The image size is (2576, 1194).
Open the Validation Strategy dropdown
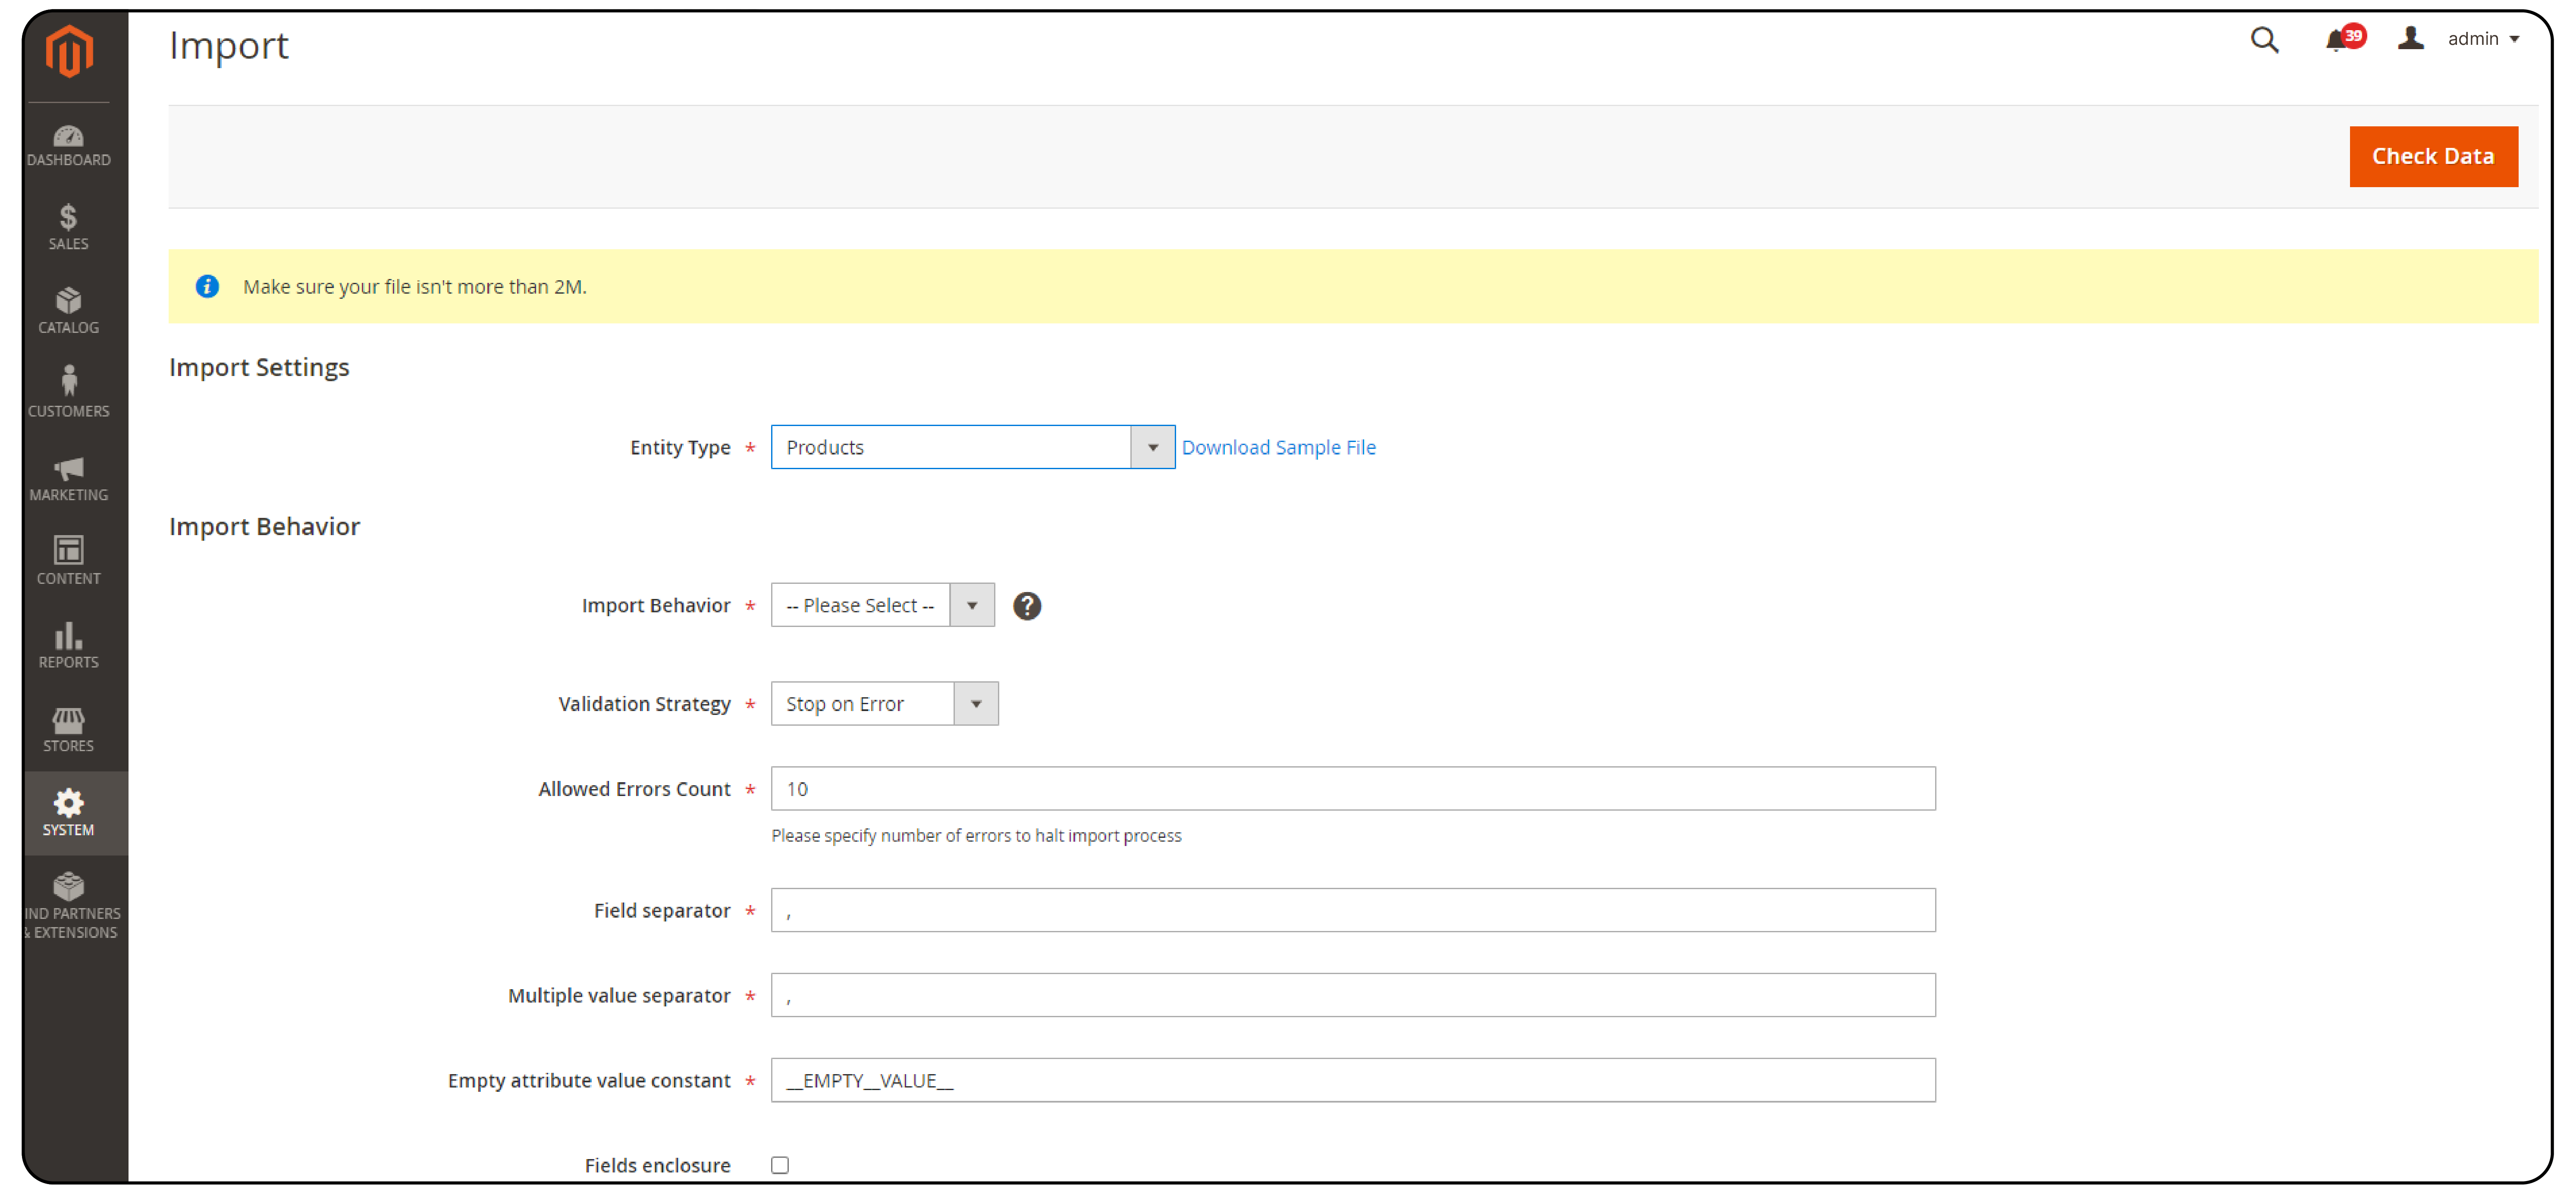pos(885,704)
